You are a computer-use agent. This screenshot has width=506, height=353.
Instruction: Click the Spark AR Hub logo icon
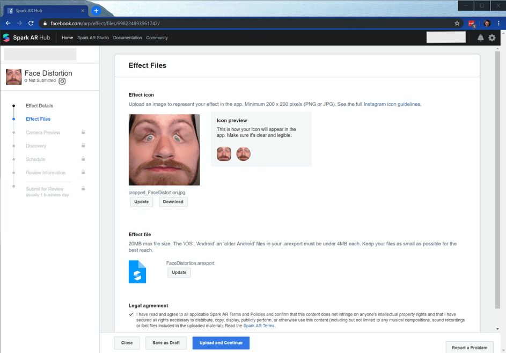point(6,38)
